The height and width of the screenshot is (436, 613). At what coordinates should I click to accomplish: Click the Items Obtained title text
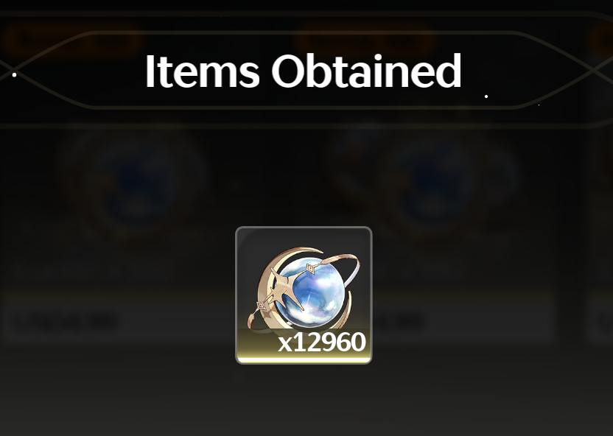coord(304,71)
